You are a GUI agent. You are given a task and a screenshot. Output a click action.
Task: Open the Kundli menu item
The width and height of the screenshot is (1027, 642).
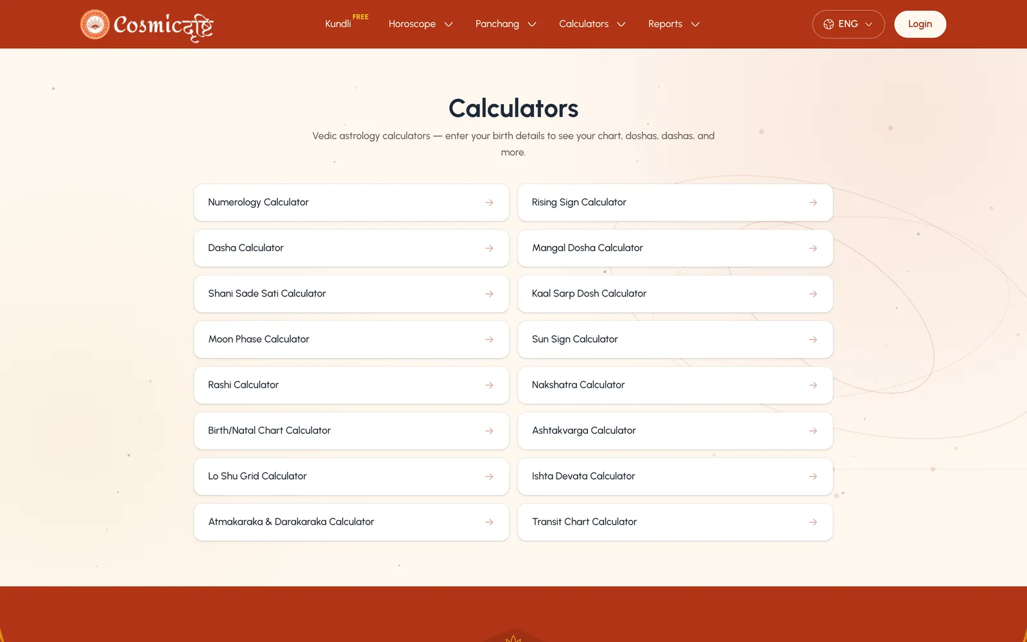[x=338, y=24]
